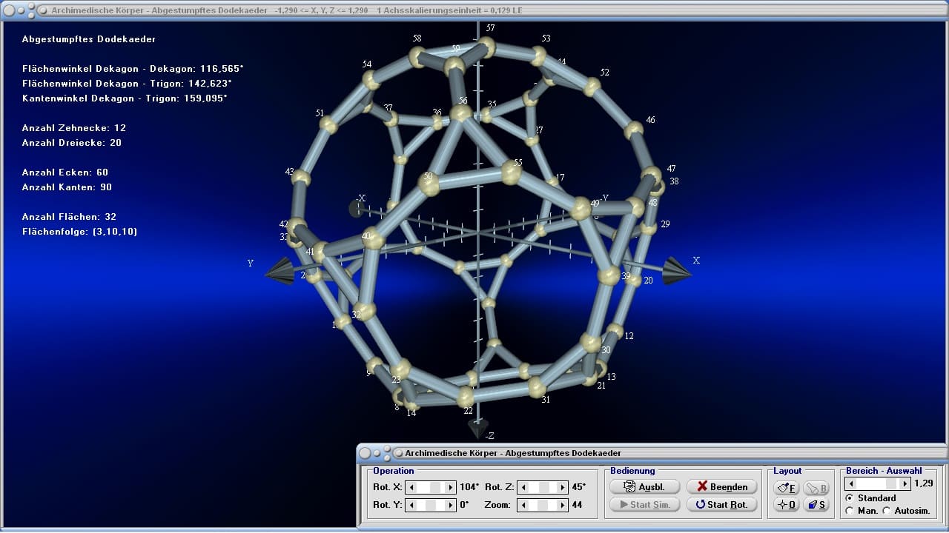Click the Rot. Y slider track
This screenshot has width=949, height=533.
click(431, 505)
